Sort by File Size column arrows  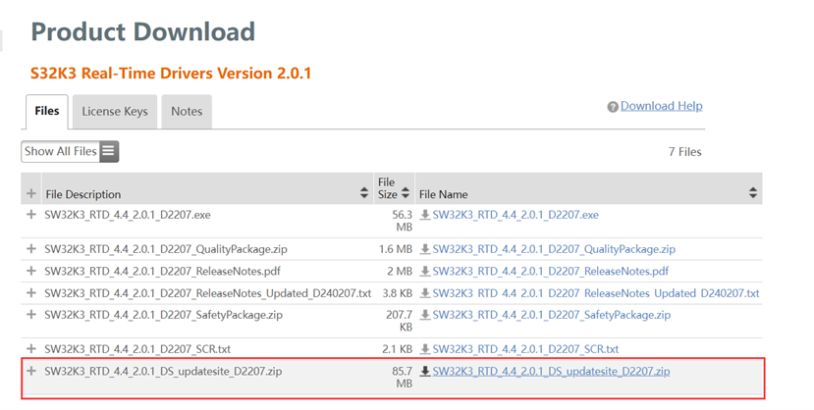[x=406, y=194]
